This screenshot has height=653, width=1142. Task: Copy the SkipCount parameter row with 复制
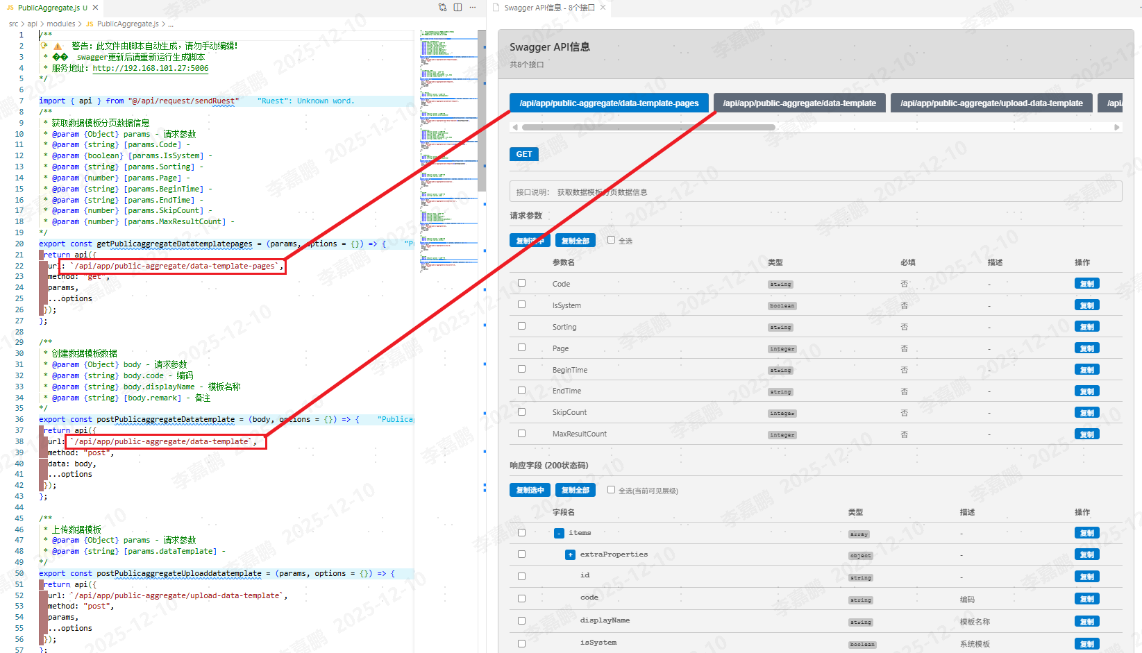tap(1087, 413)
